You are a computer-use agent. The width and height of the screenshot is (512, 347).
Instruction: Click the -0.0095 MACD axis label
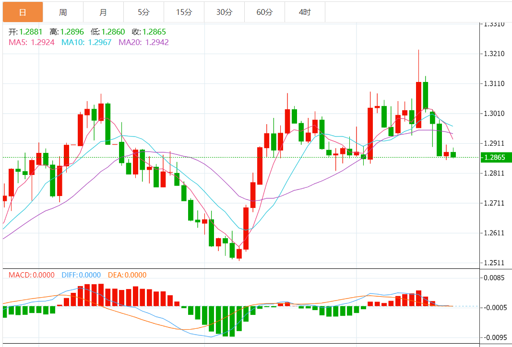click(494, 337)
